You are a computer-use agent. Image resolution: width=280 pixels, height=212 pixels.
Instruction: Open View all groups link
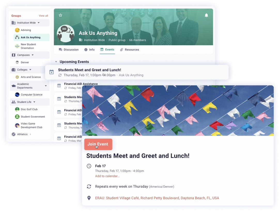[43, 16]
